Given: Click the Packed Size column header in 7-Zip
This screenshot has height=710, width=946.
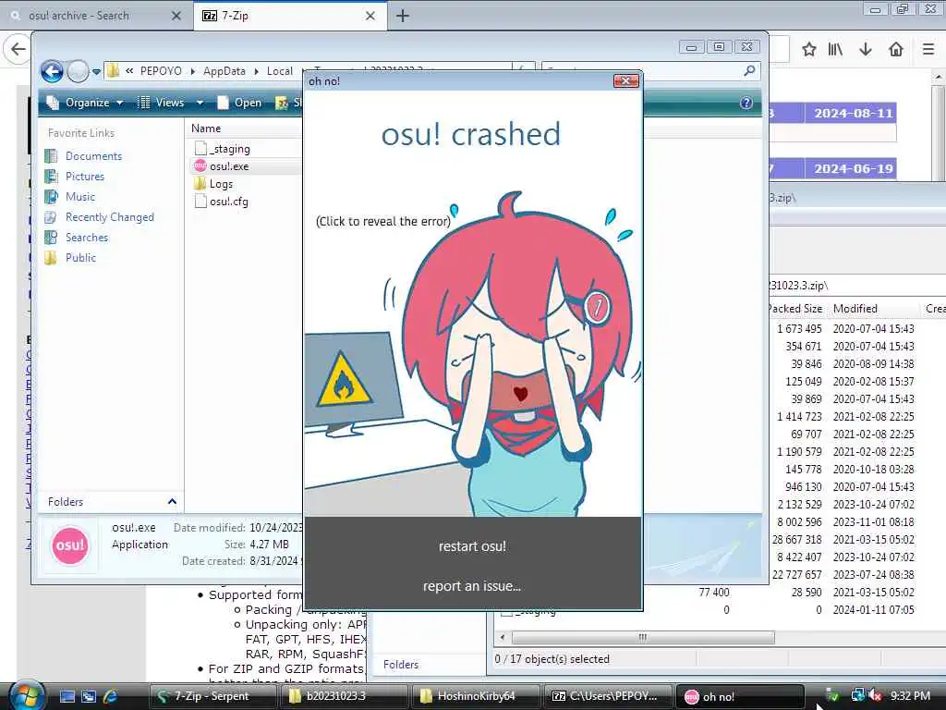Looking at the screenshot, I should (x=795, y=309).
